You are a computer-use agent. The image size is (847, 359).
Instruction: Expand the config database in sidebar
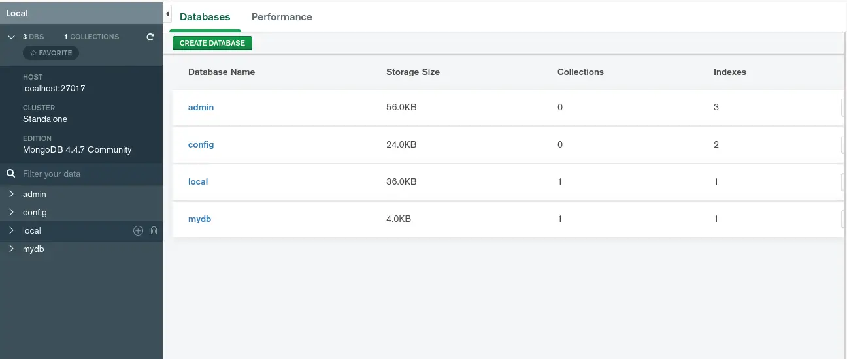(11, 212)
